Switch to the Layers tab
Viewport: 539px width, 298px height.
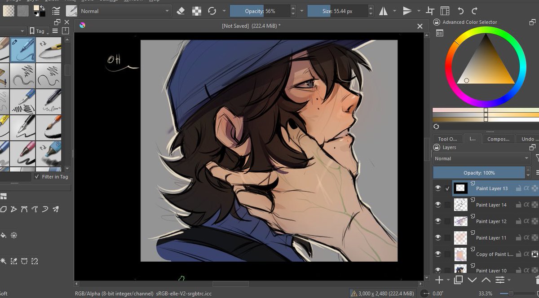(473, 139)
